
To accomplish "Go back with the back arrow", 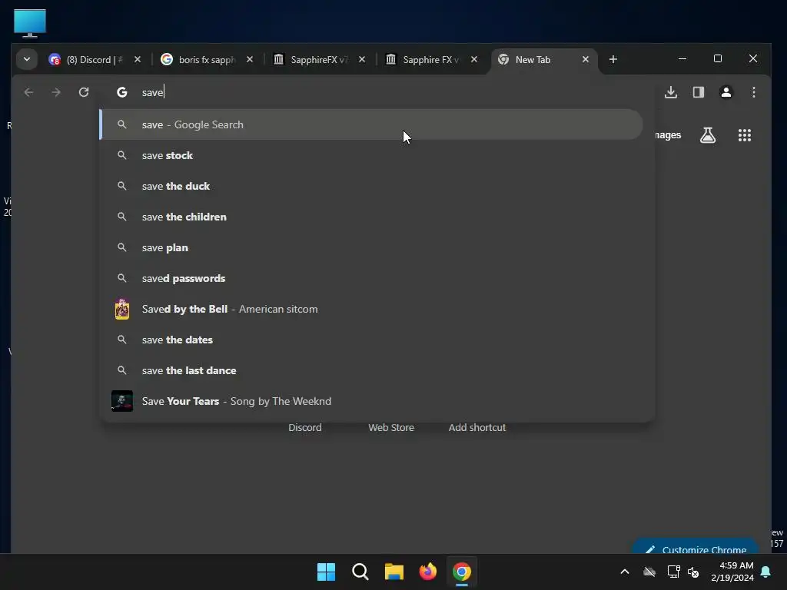I will 28,92.
